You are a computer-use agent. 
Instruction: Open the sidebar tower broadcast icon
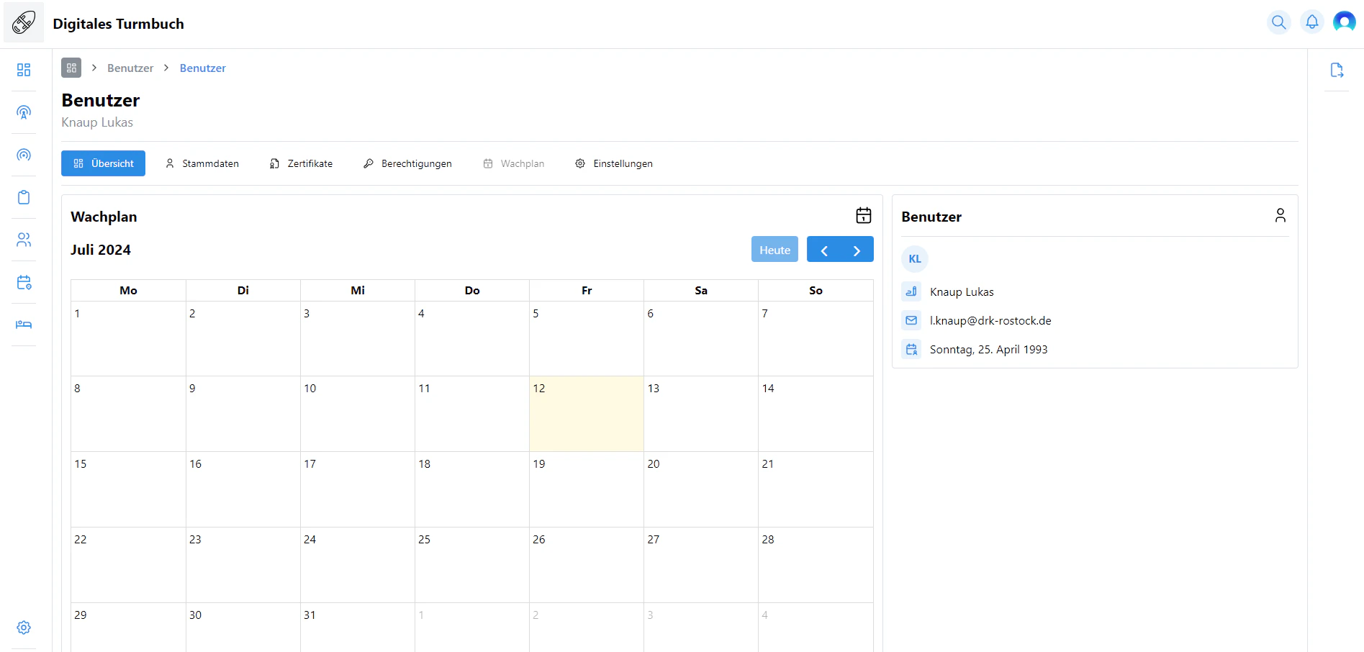pos(24,112)
